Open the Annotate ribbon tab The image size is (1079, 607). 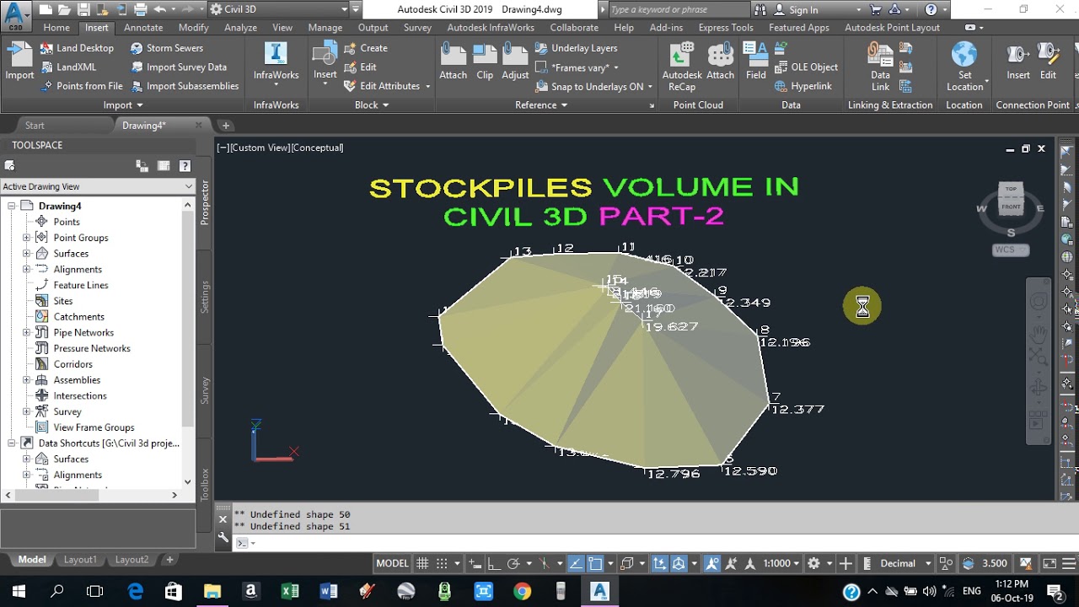coord(143,28)
